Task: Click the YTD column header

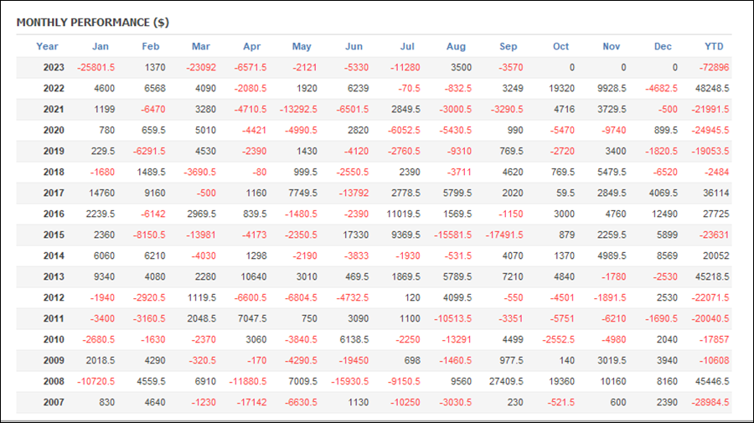Action: 714,47
